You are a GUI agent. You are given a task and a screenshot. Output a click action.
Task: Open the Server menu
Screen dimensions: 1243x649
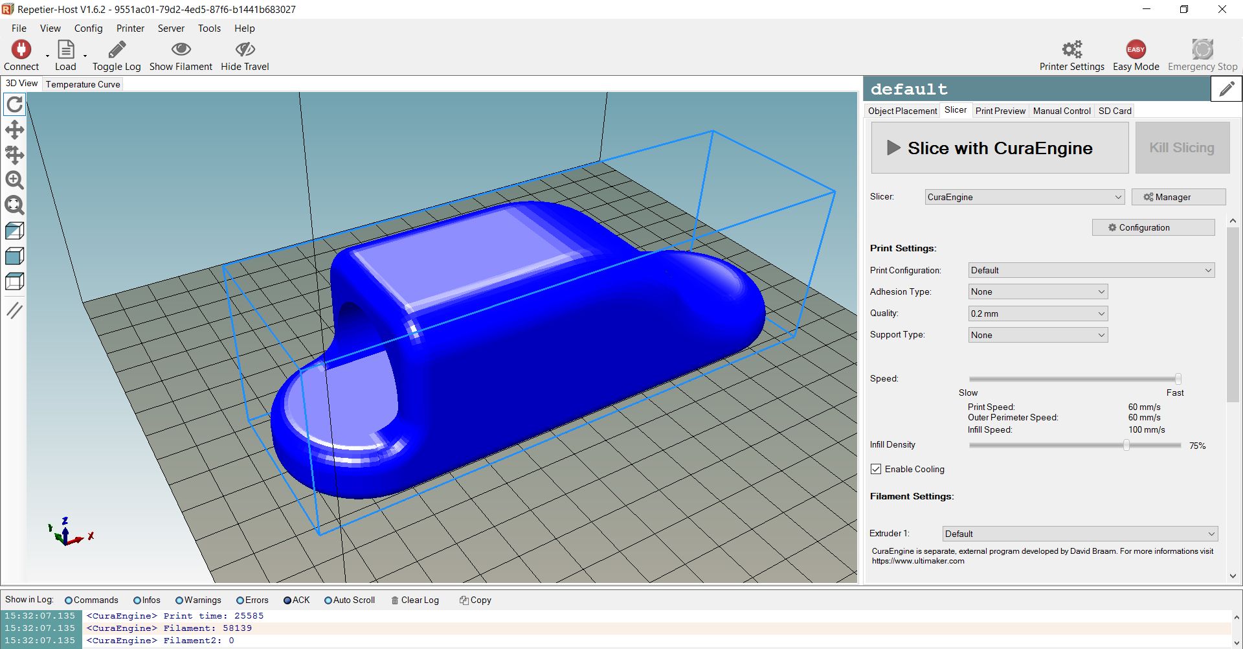click(x=171, y=28)
